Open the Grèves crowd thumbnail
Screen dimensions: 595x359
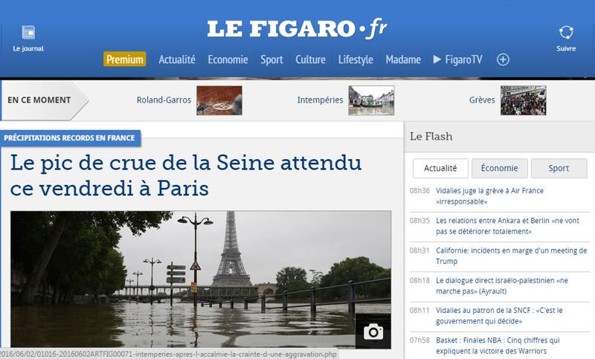pyautogui.click(x=524, y=100)
